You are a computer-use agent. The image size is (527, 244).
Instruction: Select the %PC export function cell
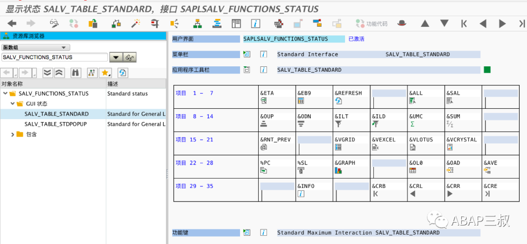click(x=277, y=166)
